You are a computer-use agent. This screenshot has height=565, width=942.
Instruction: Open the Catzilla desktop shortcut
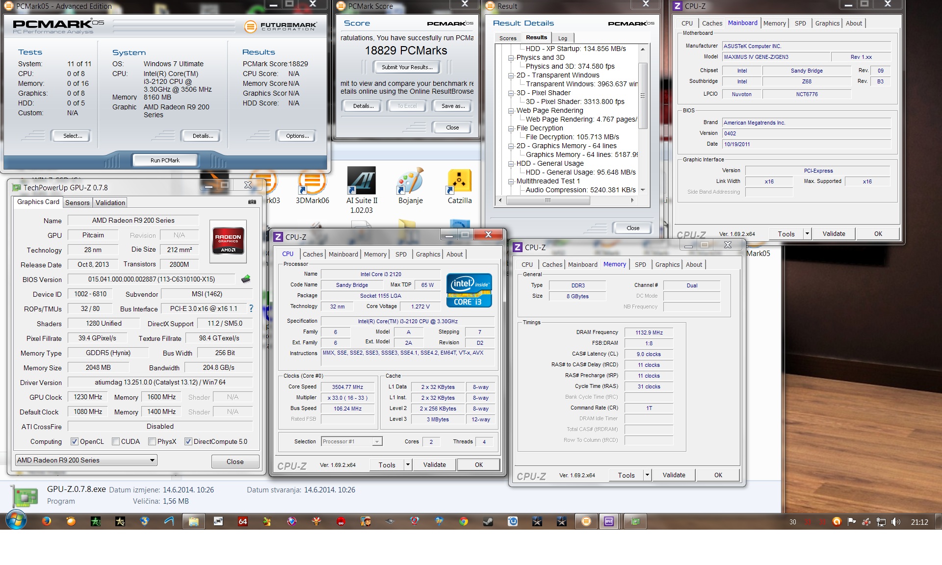click(460, 186)
